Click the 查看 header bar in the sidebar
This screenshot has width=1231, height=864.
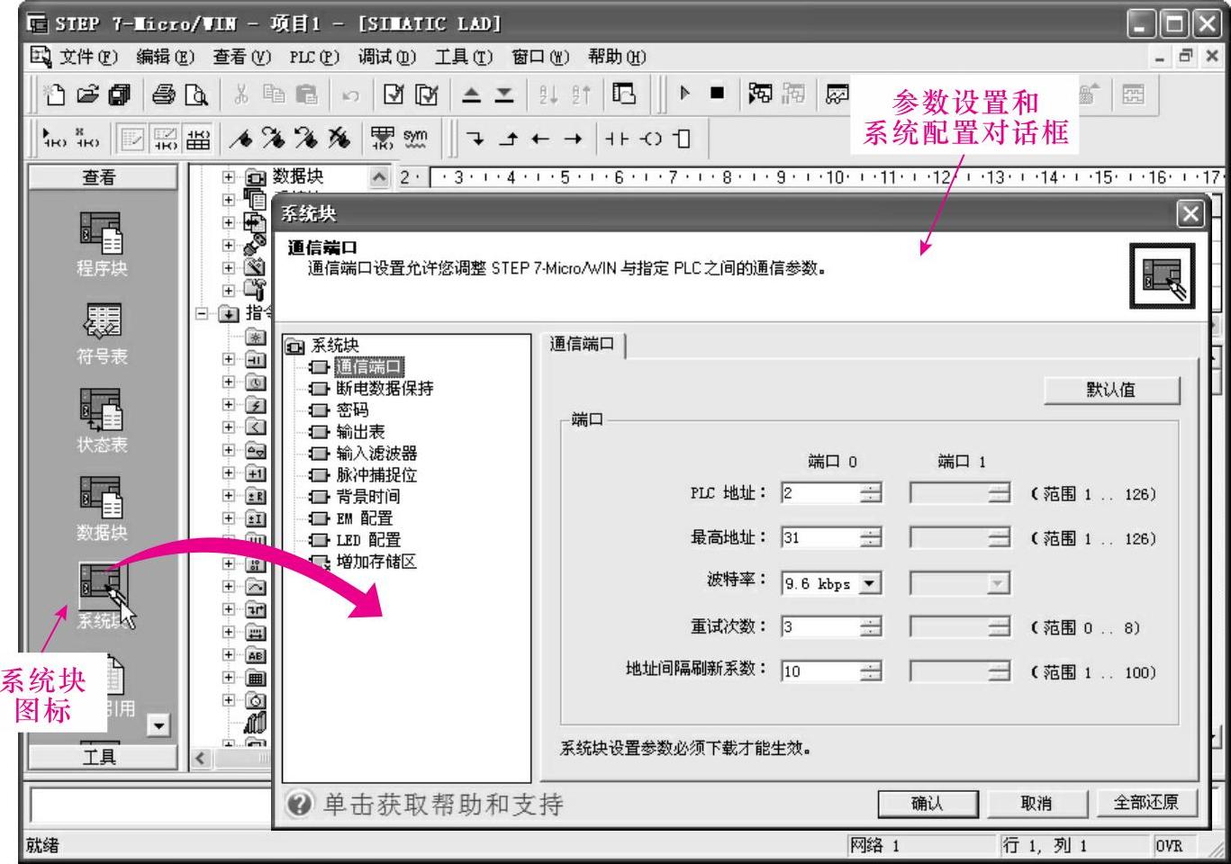coord(101,177)
